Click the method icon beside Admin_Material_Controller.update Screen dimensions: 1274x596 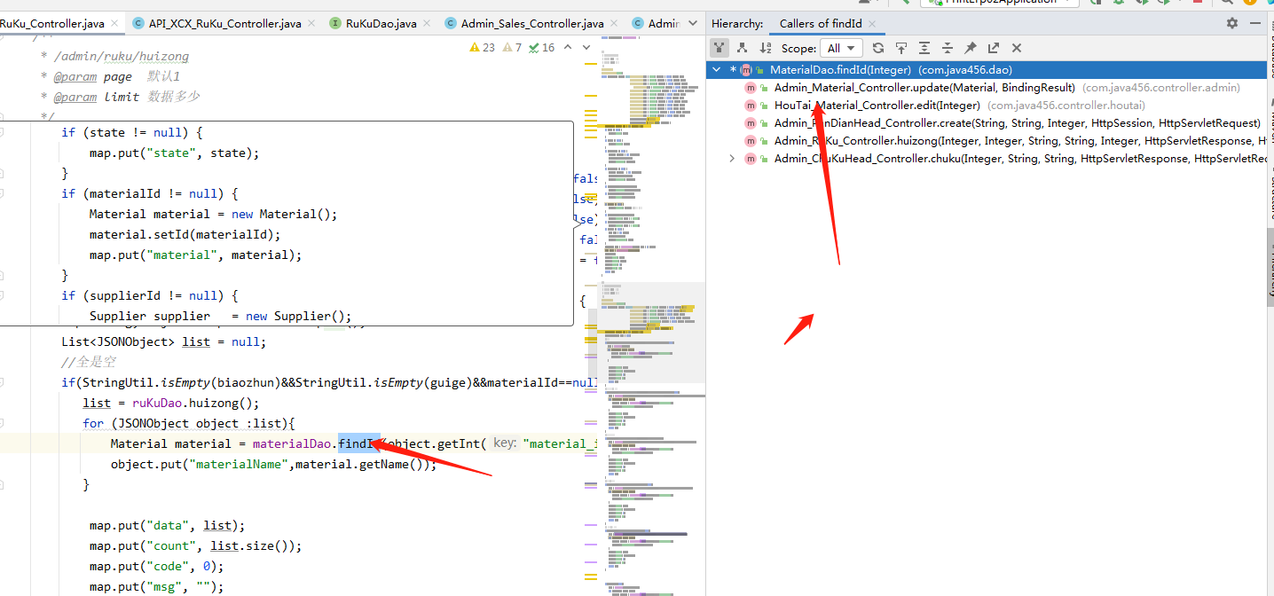[x=751, y=88]
